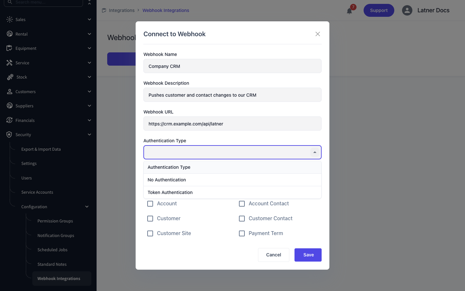Click the Security shield icon
Viewport: 465px width, 291px height.
[9, 135]
